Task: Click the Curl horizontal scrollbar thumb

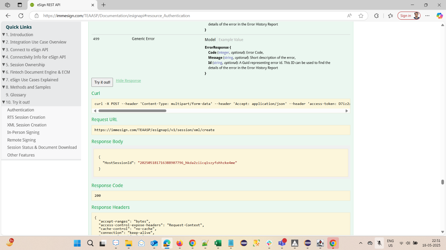Action: click(x=132, y=111)
